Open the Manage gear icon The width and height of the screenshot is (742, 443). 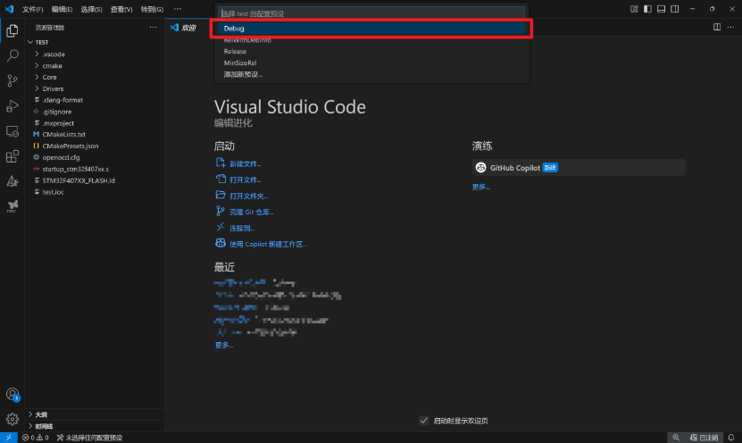tap(13, 419)
